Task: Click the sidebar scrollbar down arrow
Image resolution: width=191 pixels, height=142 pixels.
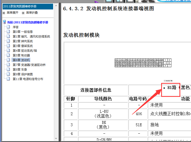Action: (x=56, y=138)
